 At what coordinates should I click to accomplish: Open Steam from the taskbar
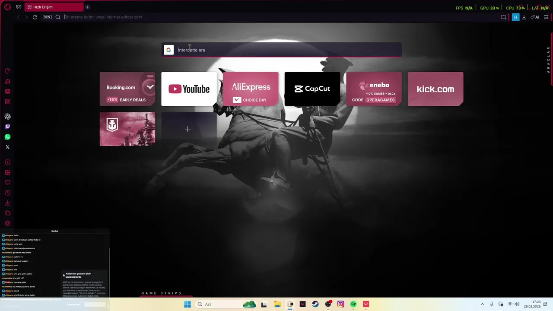[315, 304]
